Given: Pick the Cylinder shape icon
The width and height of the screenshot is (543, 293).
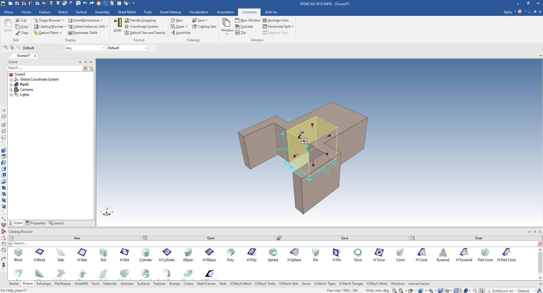Looking at the screenshot, I should pos(145,252).
